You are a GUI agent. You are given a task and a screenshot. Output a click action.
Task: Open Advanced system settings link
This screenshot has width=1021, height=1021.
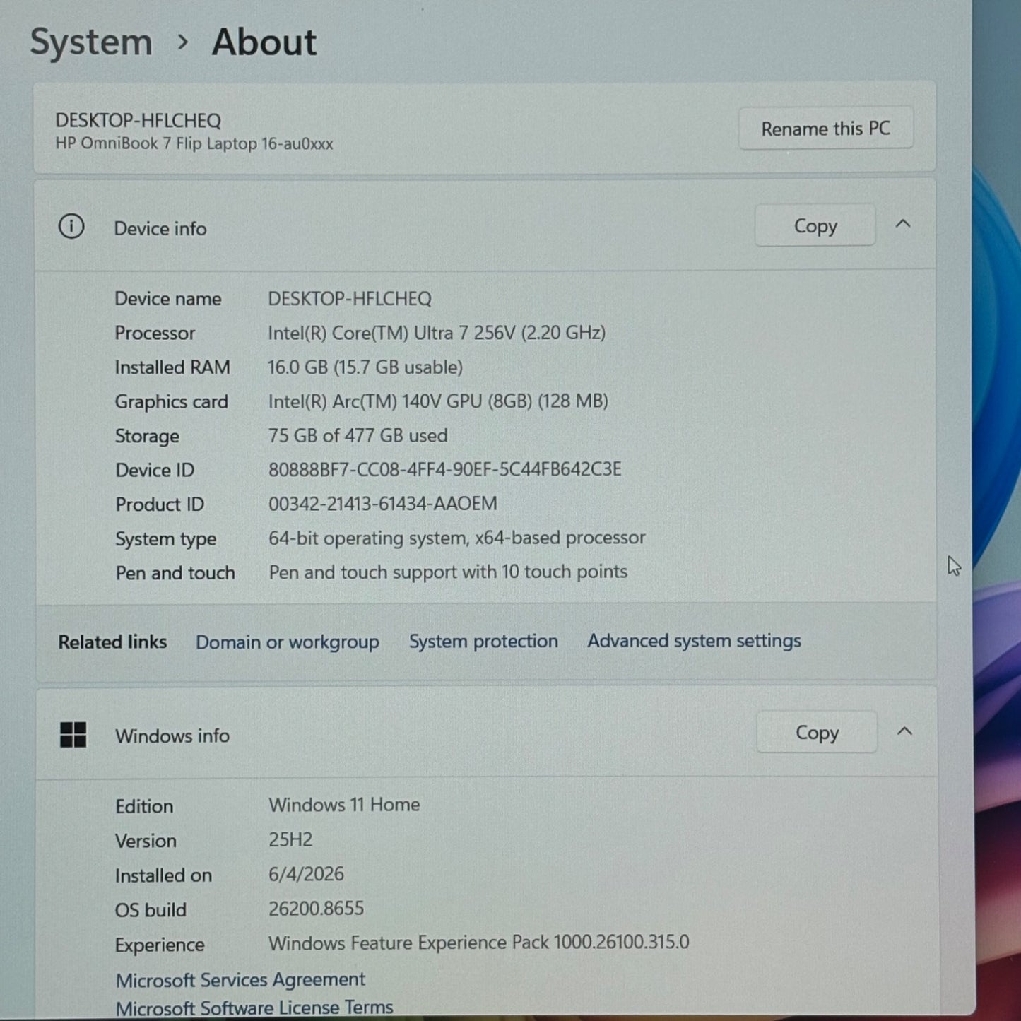[x=694, y=641]
